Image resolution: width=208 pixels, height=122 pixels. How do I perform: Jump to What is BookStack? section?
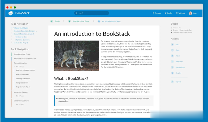(21, 28)
